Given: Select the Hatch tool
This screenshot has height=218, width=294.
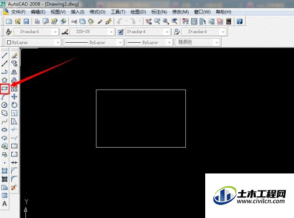Looking at the screenshot, I should (5, 171).
